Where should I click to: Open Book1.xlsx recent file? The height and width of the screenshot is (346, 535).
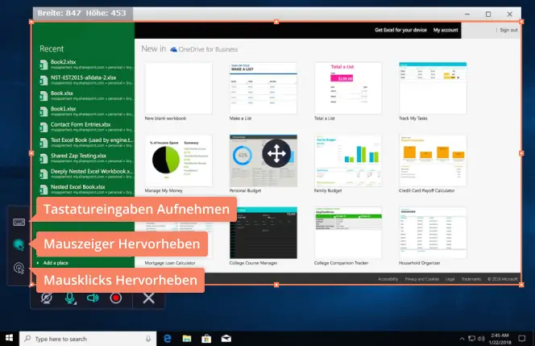click(86, 111)
